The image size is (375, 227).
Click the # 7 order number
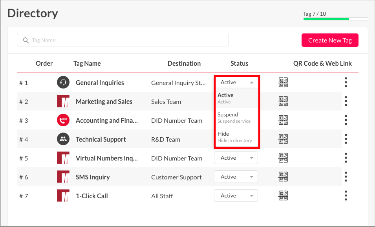pyautogui.click(x=24, y=196)
